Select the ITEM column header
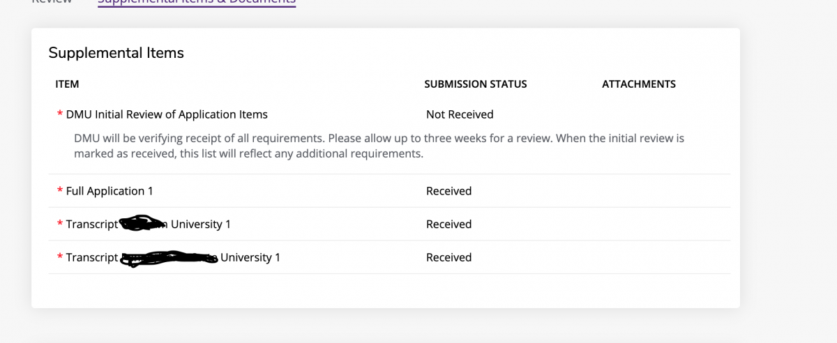Viewport: 837px width, 343px height. pyautogui.click(x=67, y=84)
